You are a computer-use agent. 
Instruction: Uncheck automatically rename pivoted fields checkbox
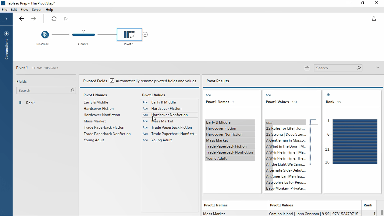pyautogui.click(x=112, y=81)
